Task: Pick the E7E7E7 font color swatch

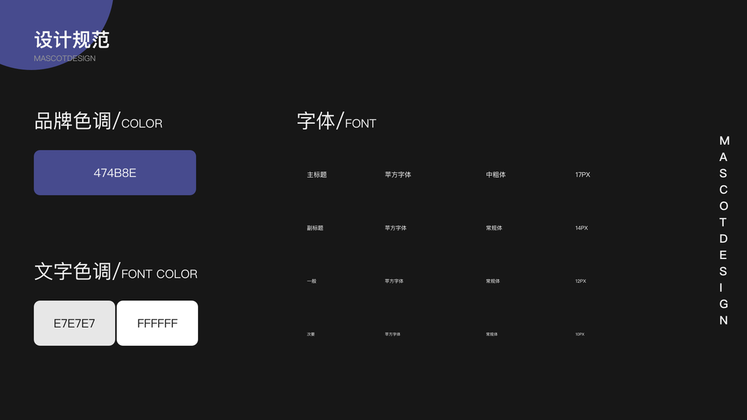Action: (x=74, y=323)
